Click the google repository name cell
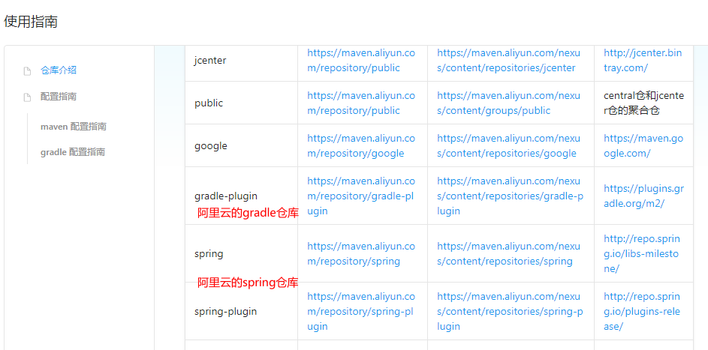Screen dimensions: 708x350 pyautogui.click(x=241, y=145)
